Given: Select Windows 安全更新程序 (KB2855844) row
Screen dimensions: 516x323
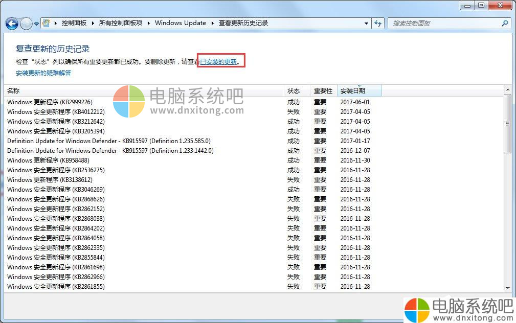Looking at the screenshot, I should point(253,257).
